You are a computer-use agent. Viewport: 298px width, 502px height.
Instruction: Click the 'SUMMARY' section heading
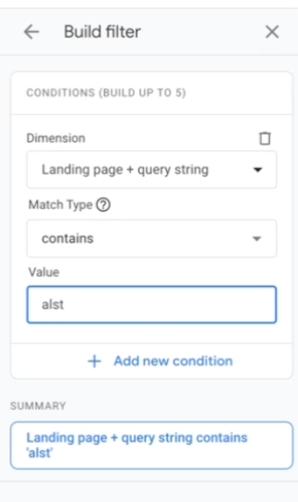[38, 406]
